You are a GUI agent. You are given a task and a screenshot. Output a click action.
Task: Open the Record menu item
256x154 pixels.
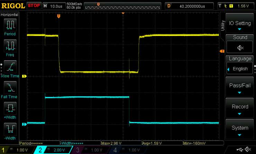pyautogui.click(x=240, y=109)
